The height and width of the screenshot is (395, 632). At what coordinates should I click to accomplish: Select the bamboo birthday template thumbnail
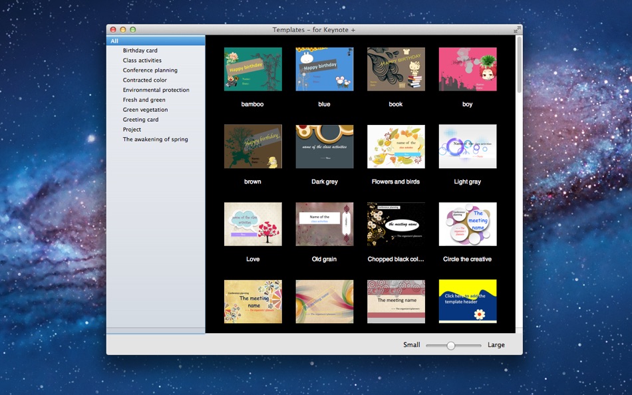coord(253,69)
